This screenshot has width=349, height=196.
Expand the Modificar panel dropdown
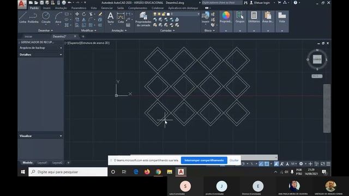click(88, 30)
